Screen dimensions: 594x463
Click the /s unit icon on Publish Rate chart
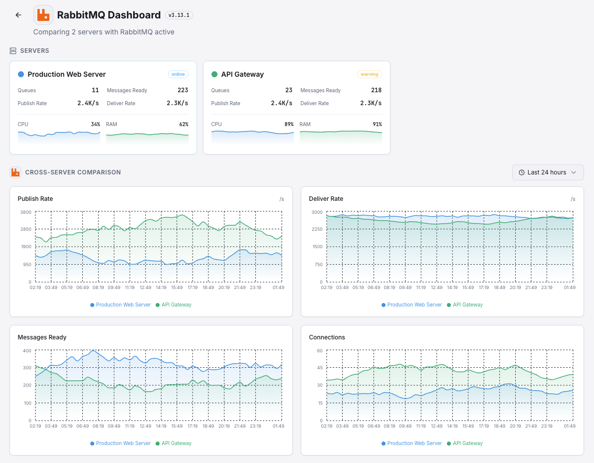click(282, 198)
